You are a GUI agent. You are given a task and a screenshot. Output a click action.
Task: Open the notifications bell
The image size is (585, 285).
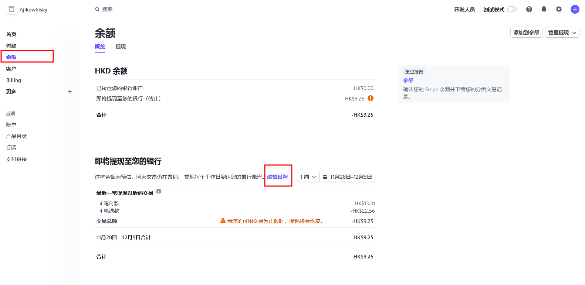[x=544, y=9]
